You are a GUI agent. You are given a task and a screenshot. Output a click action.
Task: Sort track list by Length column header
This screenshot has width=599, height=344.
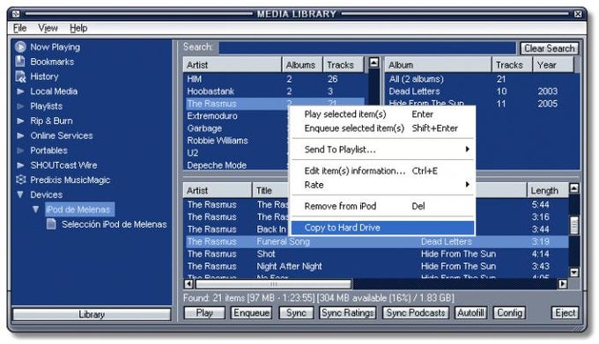(547, 190)
